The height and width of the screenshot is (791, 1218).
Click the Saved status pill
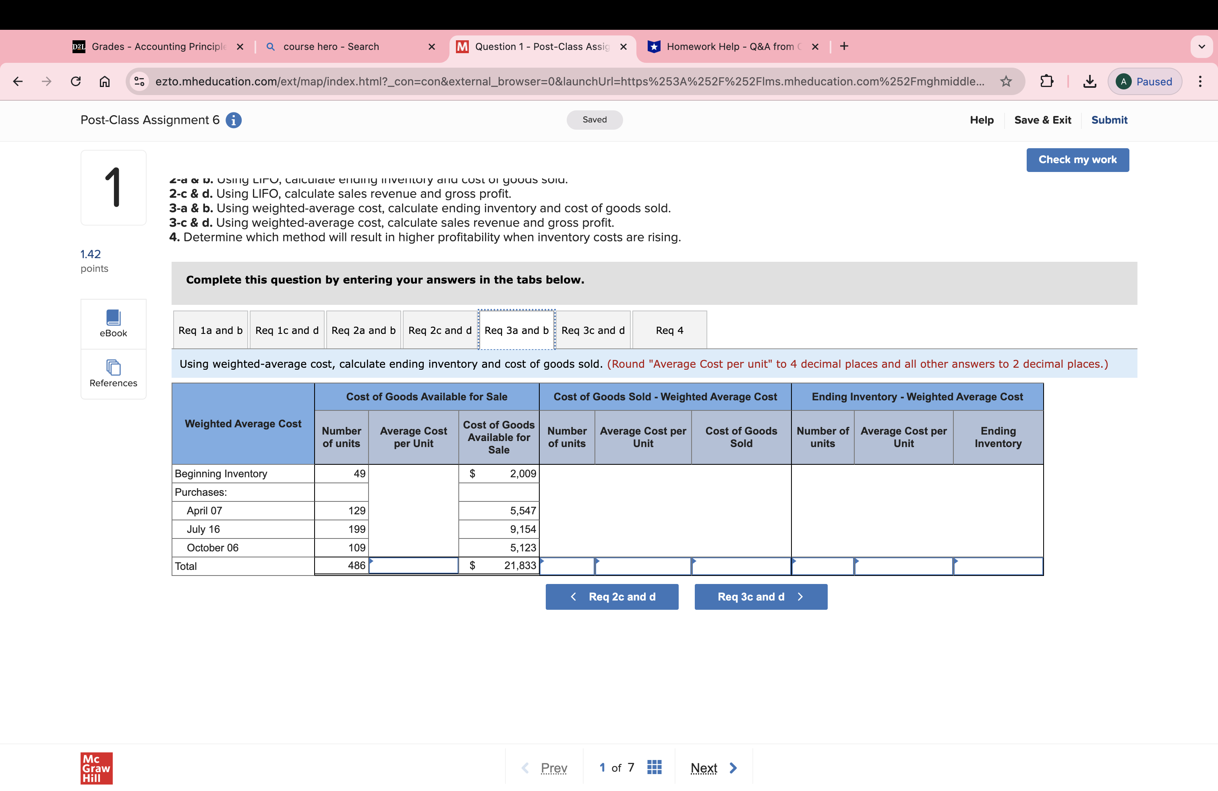coord(594,120)
